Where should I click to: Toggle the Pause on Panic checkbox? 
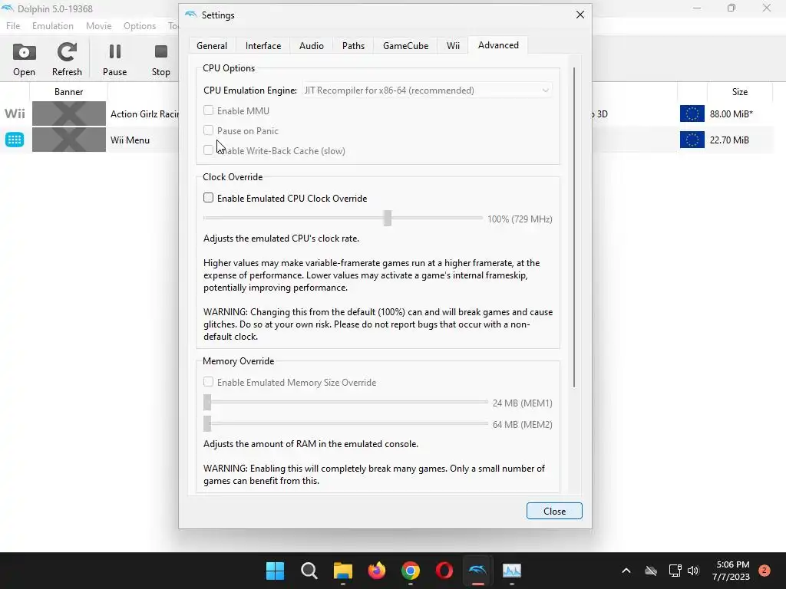click(209, 130)
